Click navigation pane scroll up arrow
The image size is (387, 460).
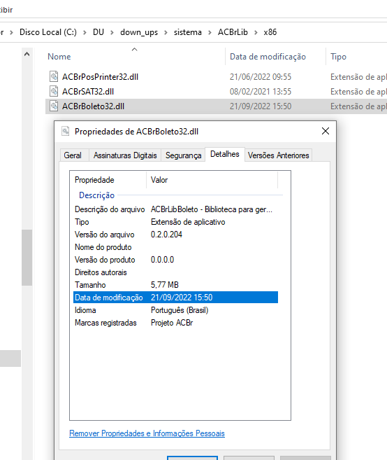(x=27, y=54)
